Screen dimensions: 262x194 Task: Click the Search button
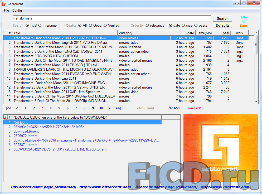[222, 18]
